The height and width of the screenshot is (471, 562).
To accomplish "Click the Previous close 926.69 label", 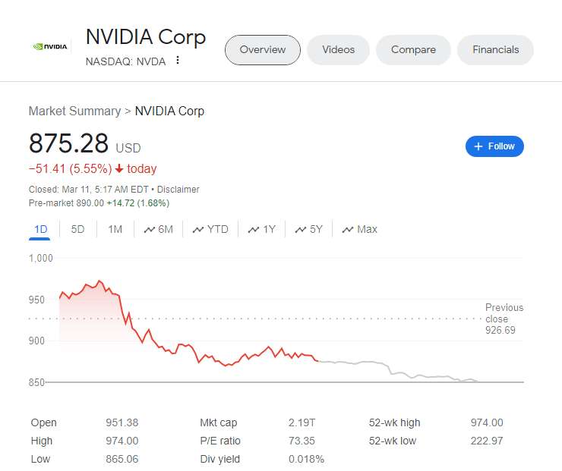I will 504,319.
